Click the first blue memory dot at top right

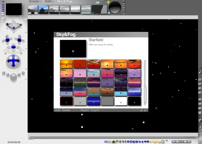pyautogui.click(x=124, y=2)
